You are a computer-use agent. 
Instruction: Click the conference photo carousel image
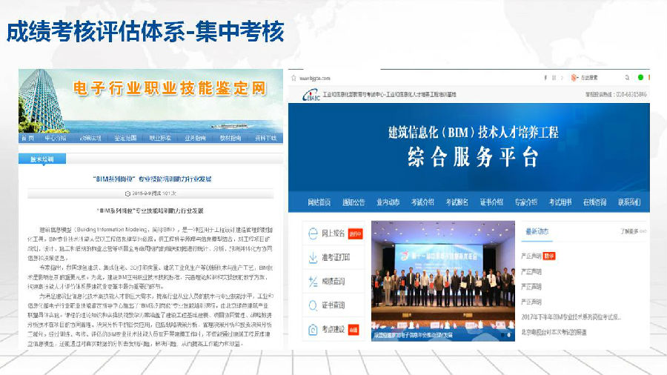443,281
